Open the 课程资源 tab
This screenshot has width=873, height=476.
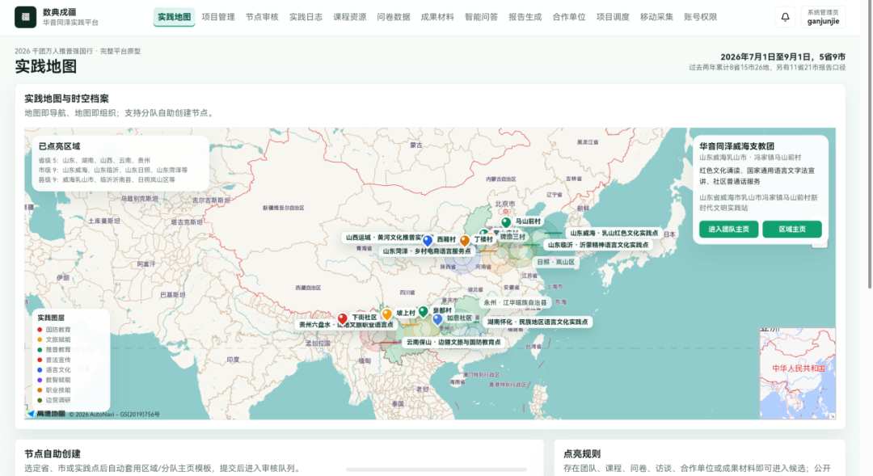click(350, 17)
